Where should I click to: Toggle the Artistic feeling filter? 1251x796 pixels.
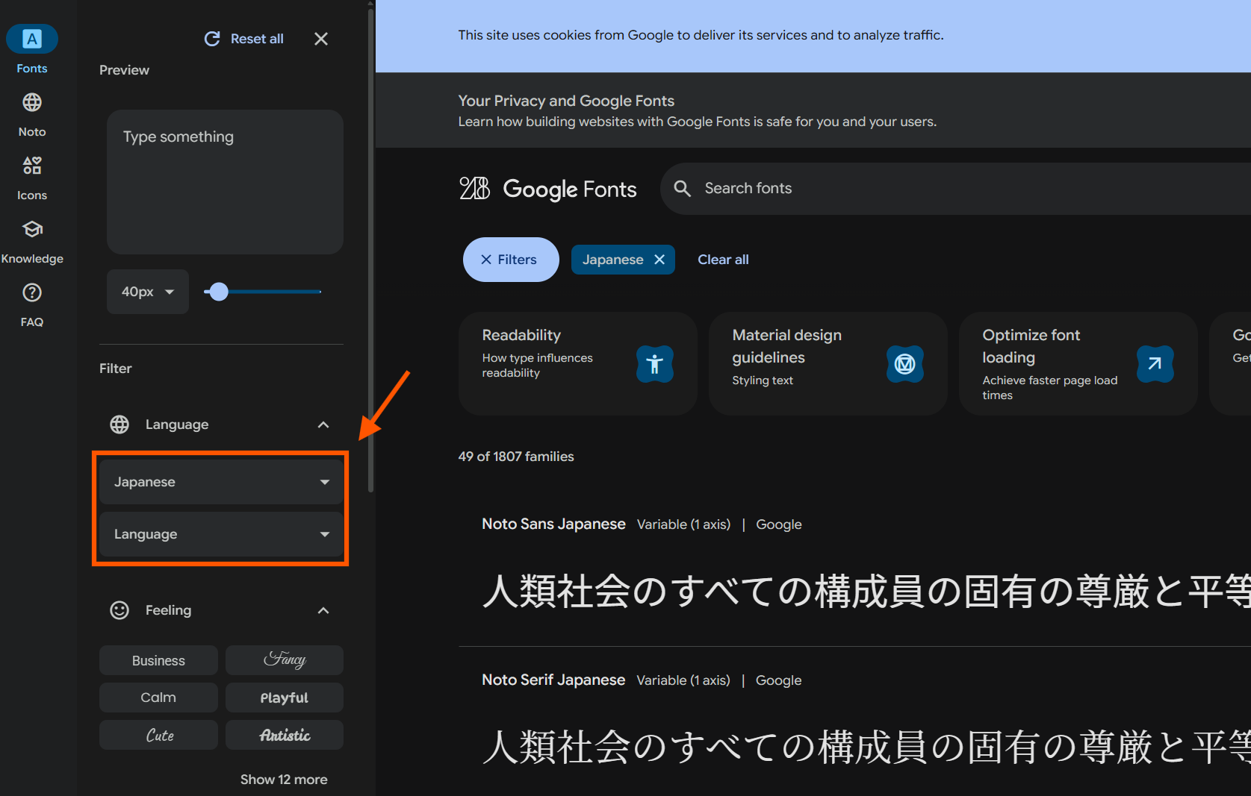pos(285,735)
